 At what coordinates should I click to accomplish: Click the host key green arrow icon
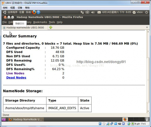click(133, 124)
